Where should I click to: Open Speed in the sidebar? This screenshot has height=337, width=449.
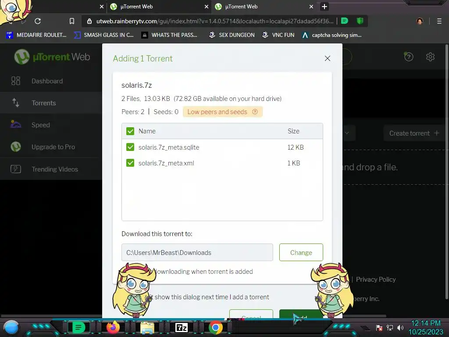point(51,125)
